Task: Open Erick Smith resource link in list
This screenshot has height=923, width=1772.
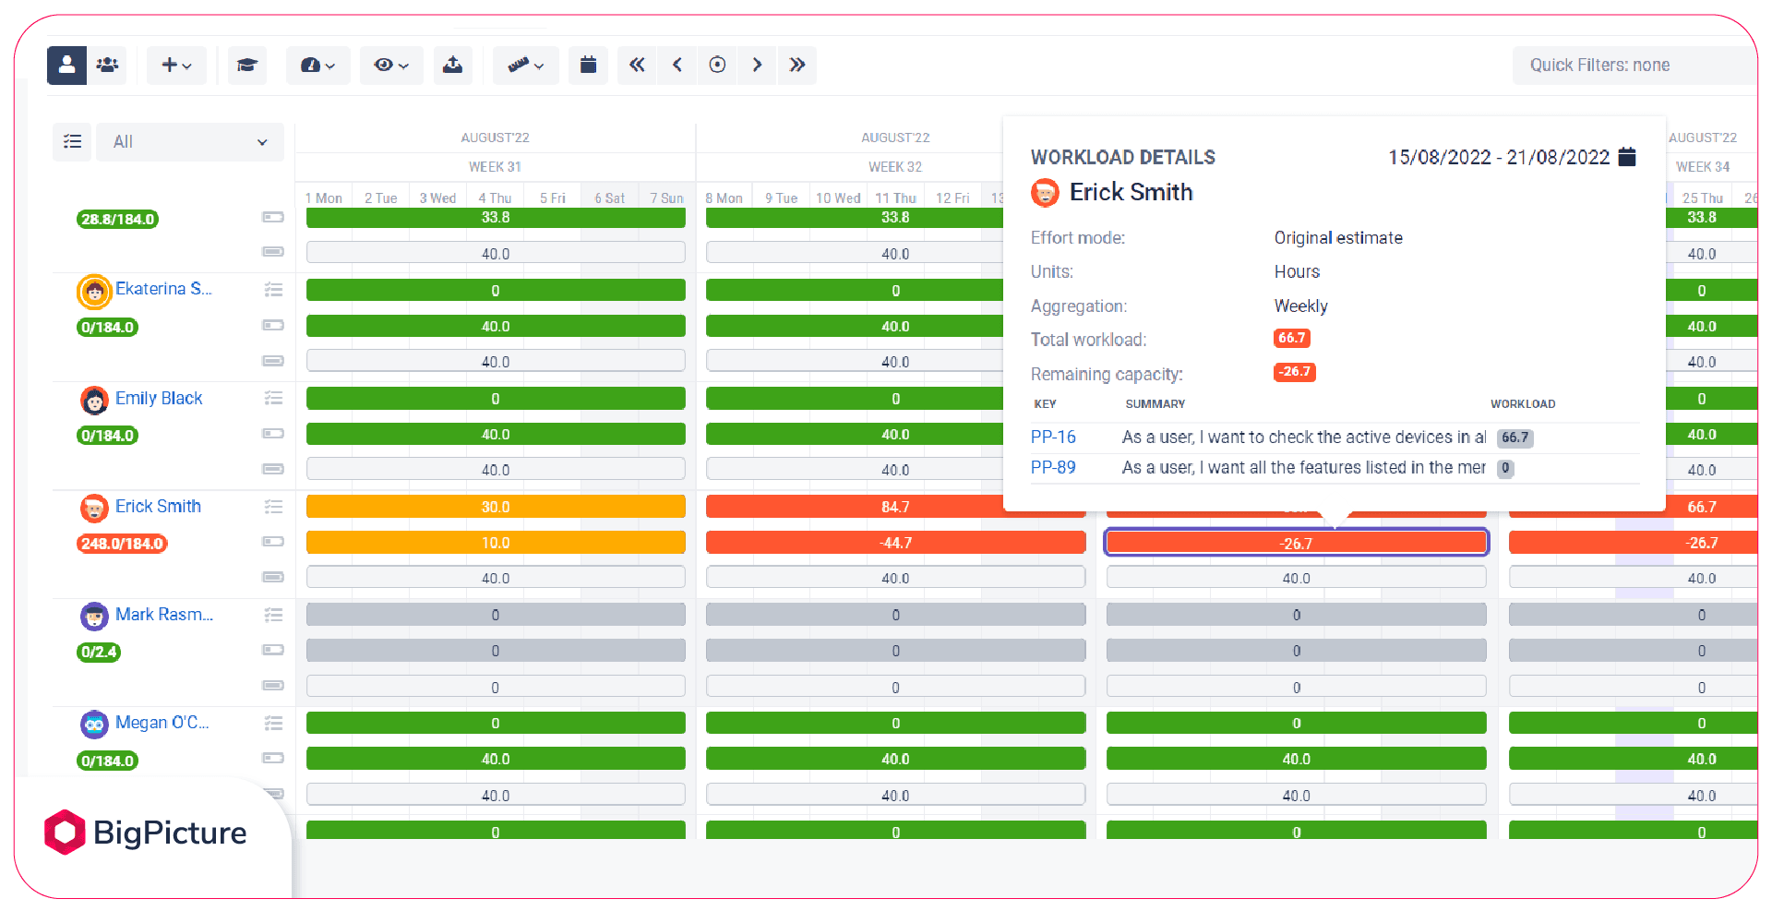Action: pyautogui.click(x=158, y=507)
